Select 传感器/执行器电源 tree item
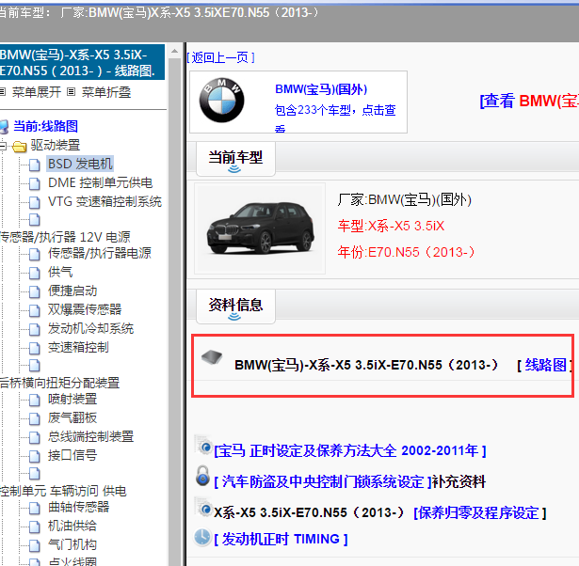Screen dimensions: 579x566 click(100, 253)
